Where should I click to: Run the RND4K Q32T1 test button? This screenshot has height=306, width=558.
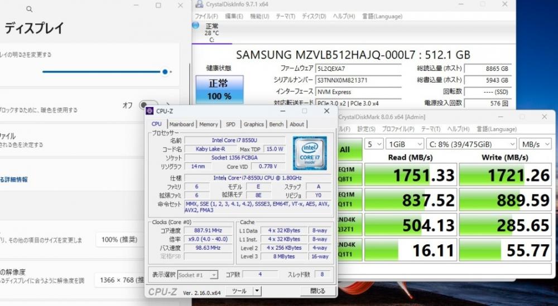tap(350, 225)
